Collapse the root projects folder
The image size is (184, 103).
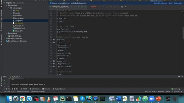click(4, 3)
